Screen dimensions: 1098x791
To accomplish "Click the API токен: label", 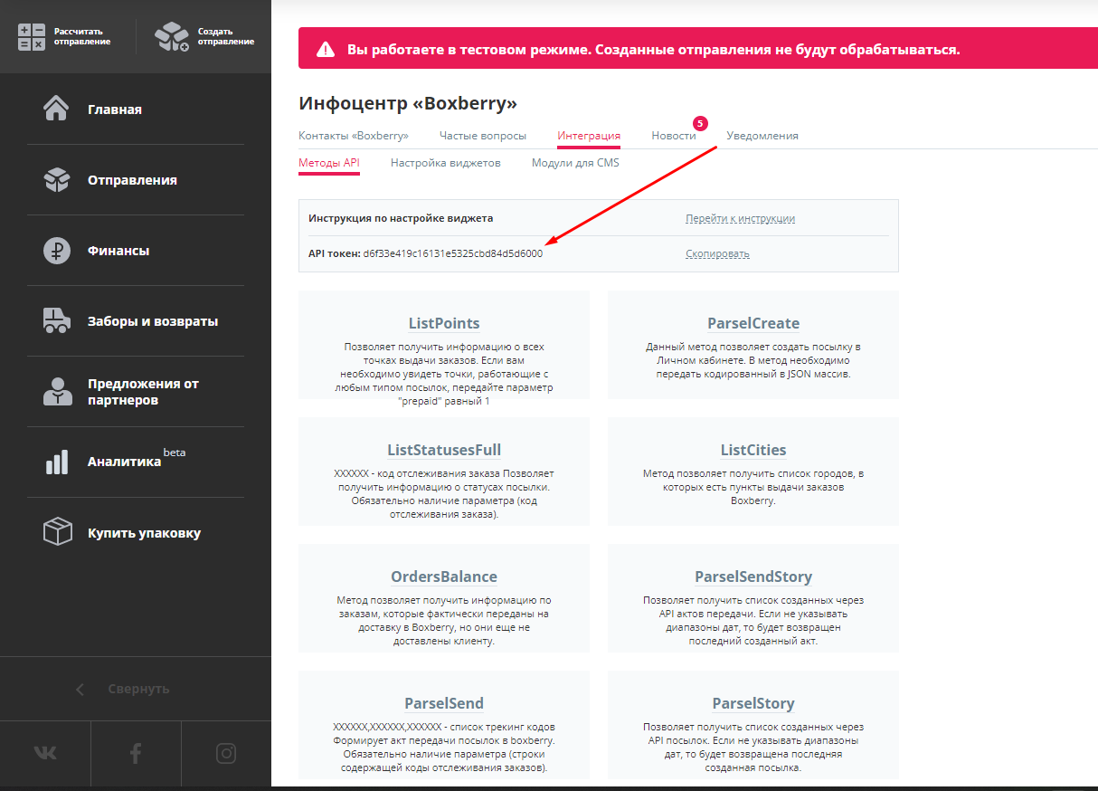I will [x=334, y=253].
